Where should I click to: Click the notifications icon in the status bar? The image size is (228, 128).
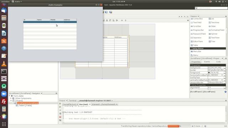(x=205, y=126)
